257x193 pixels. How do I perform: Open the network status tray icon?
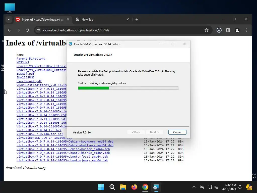coord(210,187)
